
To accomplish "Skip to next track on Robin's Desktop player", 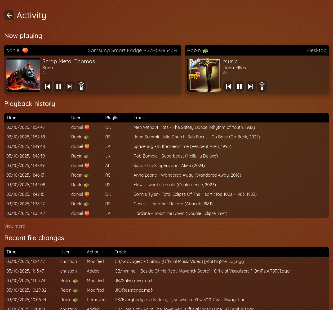I will (251, 87).
